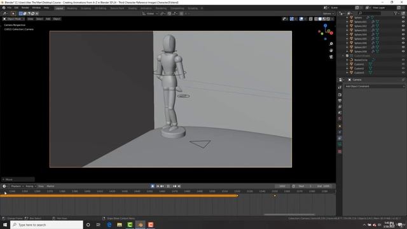Enable solid viewport shading mode

click(x=320, y=19)
